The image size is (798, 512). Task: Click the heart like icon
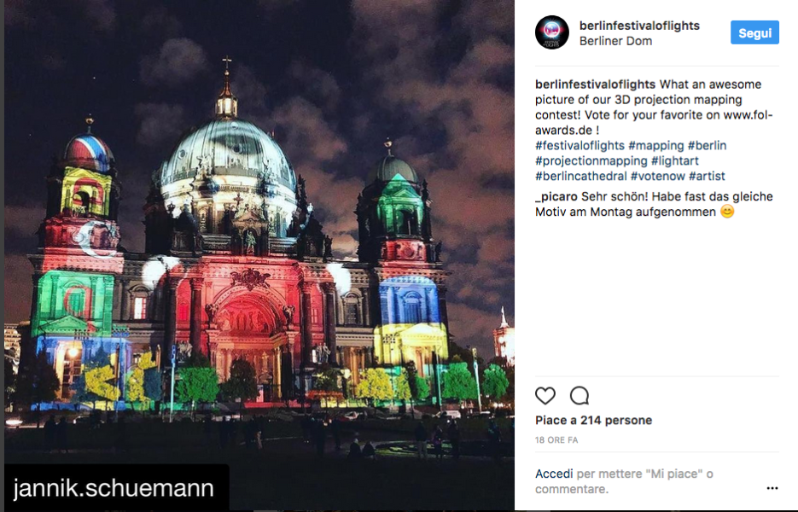[x=545, y=395]
